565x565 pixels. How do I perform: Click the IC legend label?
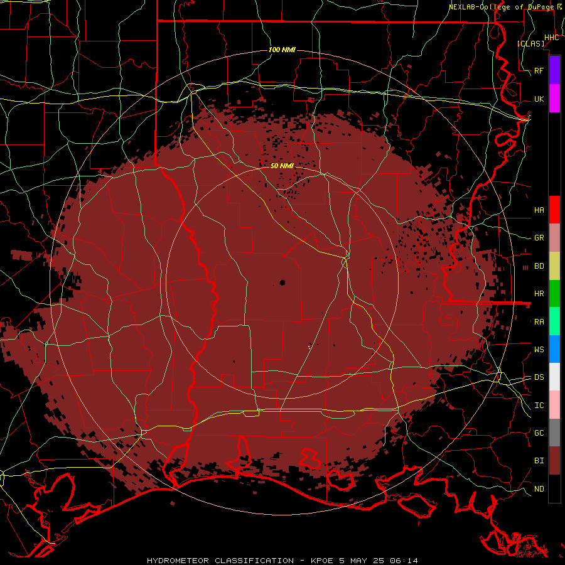[539, 406]
